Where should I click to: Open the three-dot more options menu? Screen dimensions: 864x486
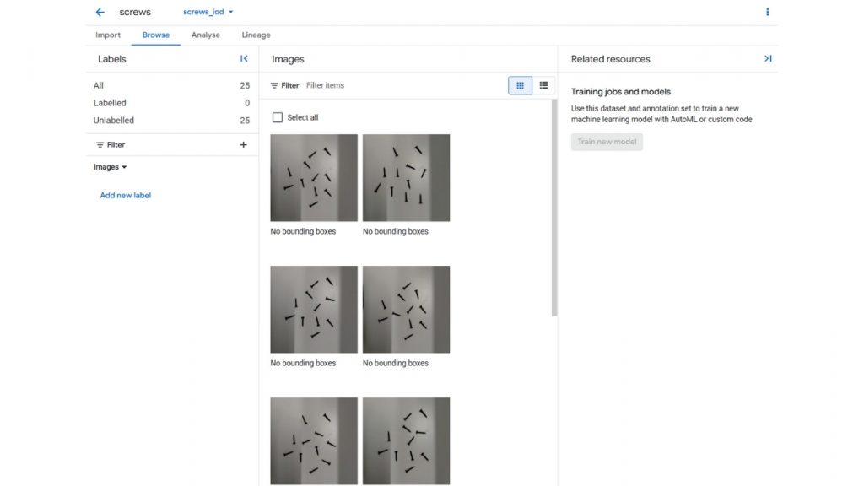[767, 12]
